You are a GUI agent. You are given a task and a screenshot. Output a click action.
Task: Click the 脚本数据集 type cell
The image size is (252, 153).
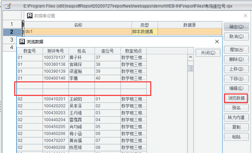point(144,31)
